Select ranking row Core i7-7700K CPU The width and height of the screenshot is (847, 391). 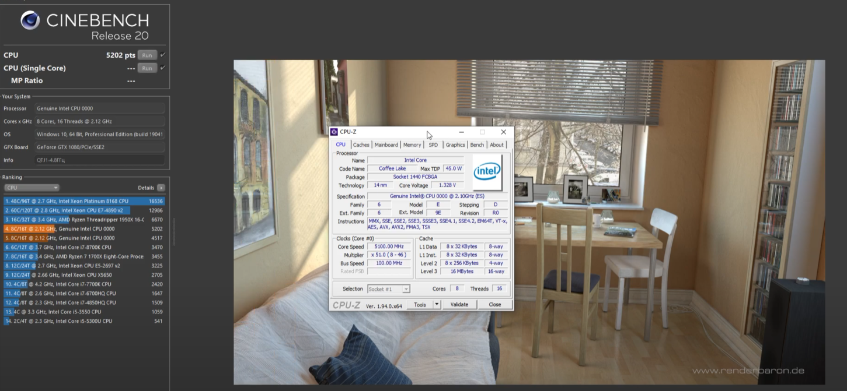(x=84, y=284)
